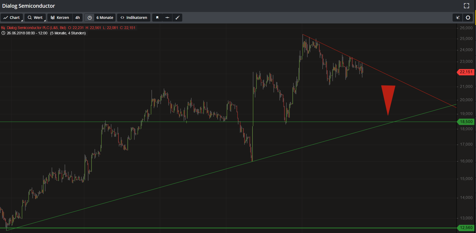Open the 6 Monate period selector
The width and height of the screenshot is (476, 233).
point(105,18)
